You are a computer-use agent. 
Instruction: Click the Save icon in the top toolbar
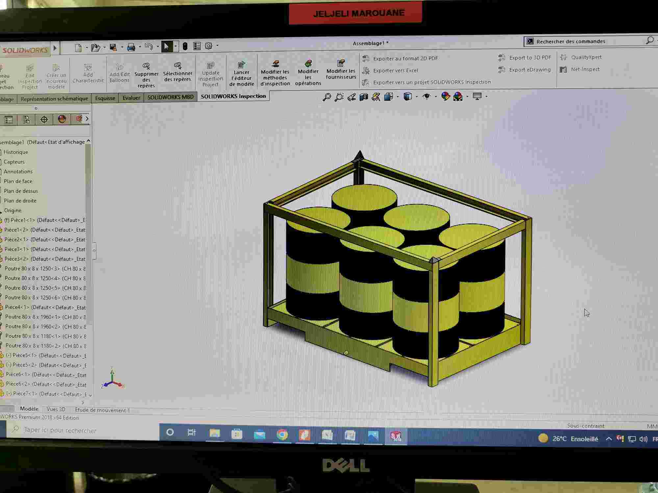pos(113,47)
